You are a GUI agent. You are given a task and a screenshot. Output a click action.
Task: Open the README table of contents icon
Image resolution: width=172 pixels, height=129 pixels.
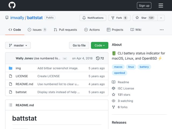pos(10,105)
